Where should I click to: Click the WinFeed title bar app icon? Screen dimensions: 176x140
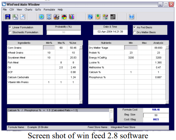[x=4, y=4]
